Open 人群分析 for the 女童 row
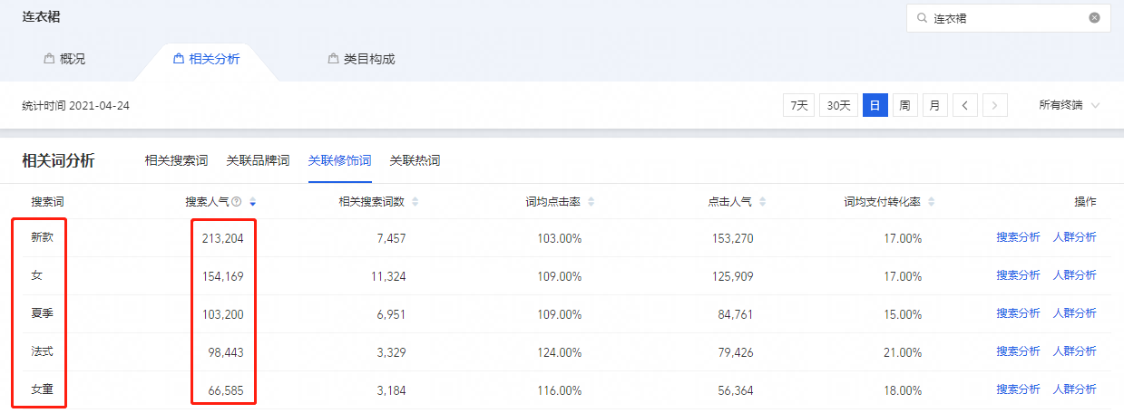Viewport: 1124px width, 413px height. click(x=1074, y=389)
